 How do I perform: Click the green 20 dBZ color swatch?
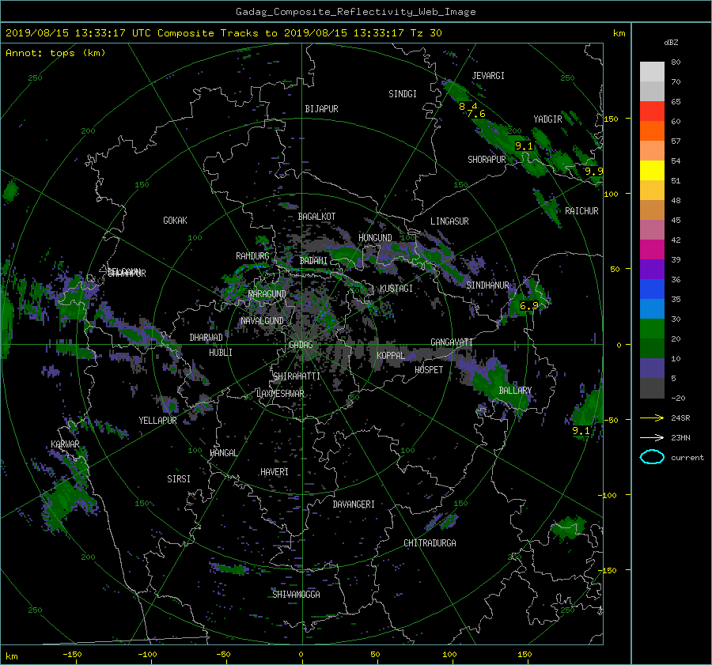(652, 328)
